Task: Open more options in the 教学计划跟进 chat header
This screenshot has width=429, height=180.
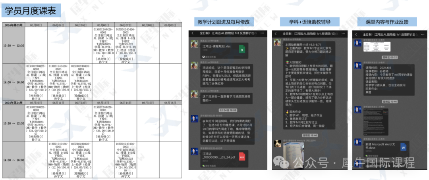Action: 263,34
